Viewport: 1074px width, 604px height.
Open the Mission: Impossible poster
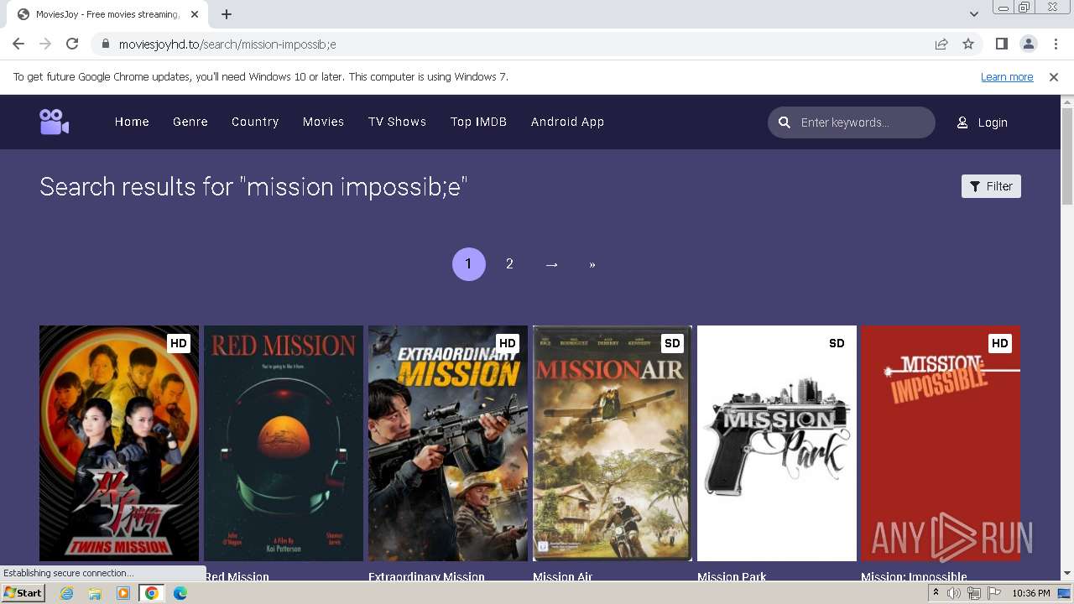tap(941, 443)
